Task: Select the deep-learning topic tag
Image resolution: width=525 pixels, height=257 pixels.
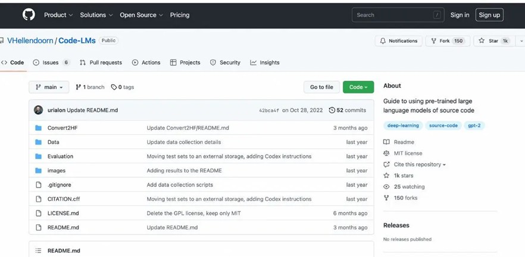Action: (x=403, y=125)
